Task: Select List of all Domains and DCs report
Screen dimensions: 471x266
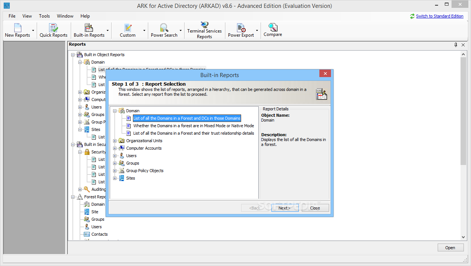Action: point(187,118)
